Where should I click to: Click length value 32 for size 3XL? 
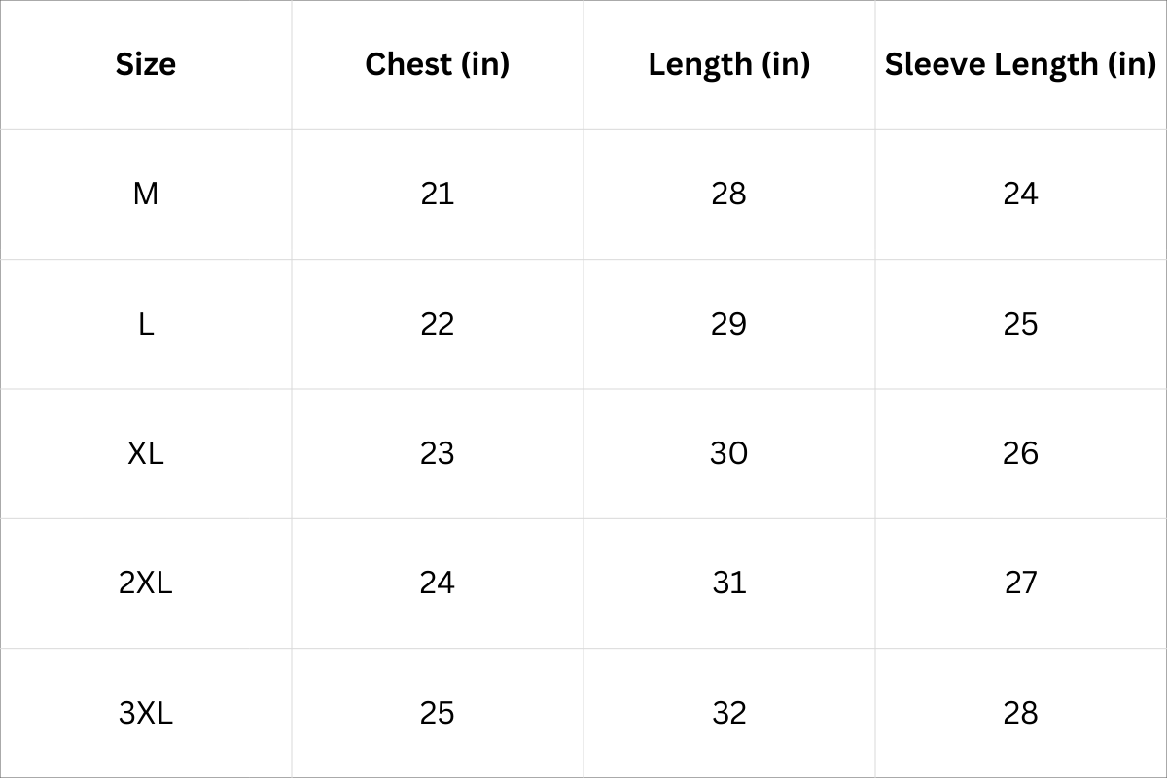729,713
